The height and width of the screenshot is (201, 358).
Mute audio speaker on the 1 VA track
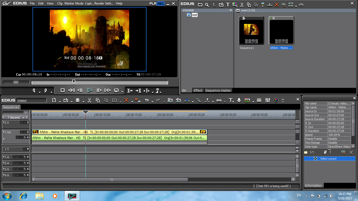tap(28, 137)
